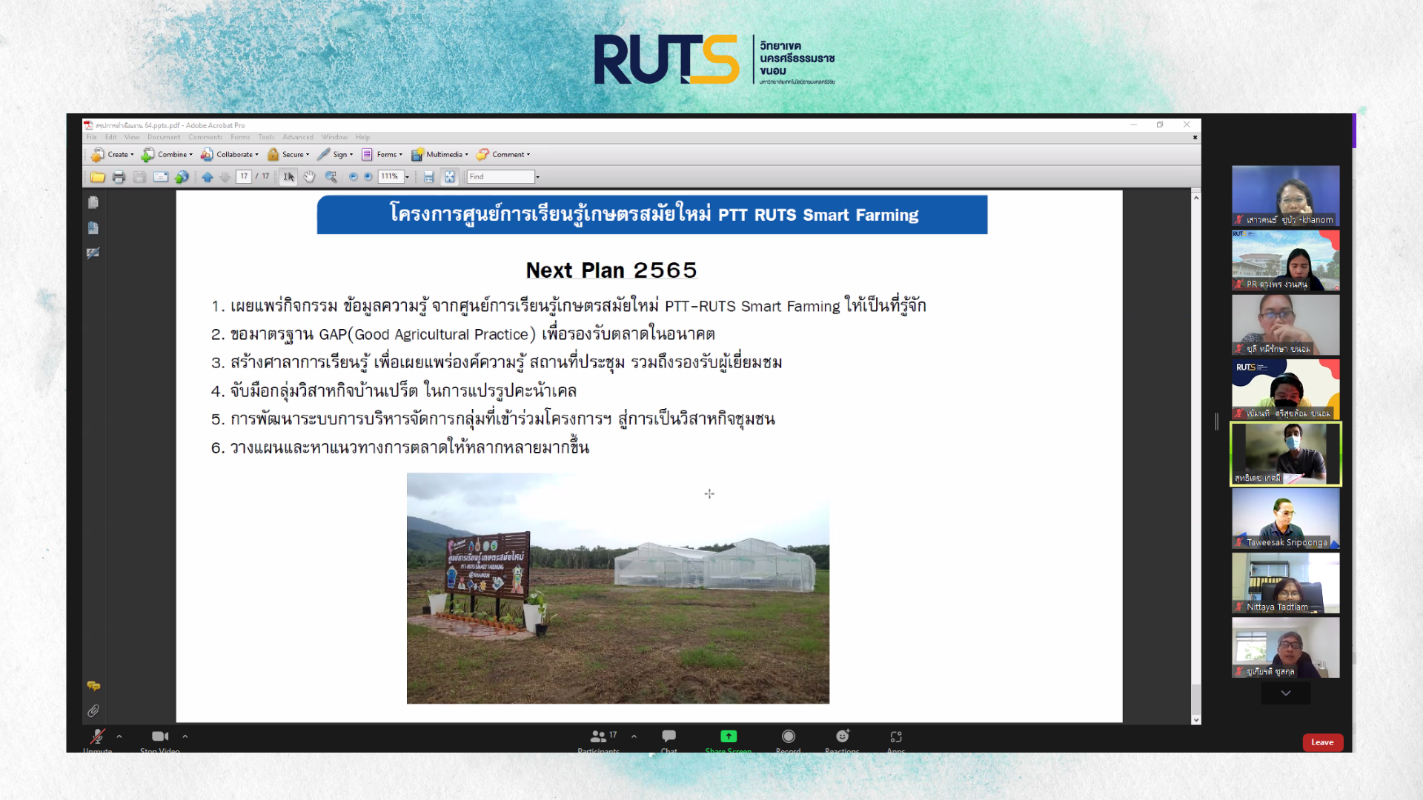Open the Zoom Chat panel

(669, 739)
